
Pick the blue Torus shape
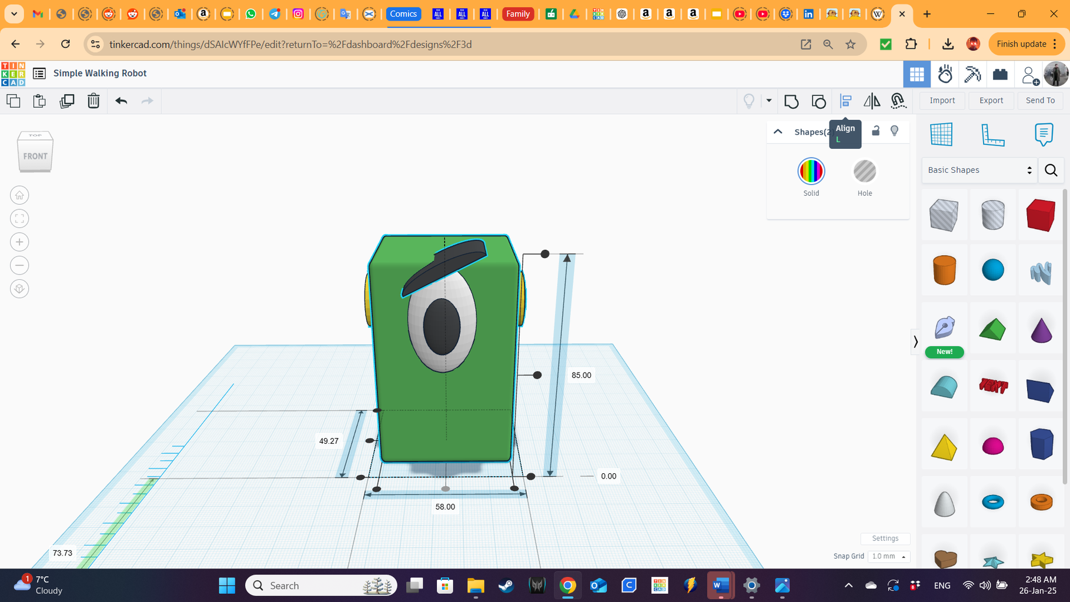pos(993,502)
